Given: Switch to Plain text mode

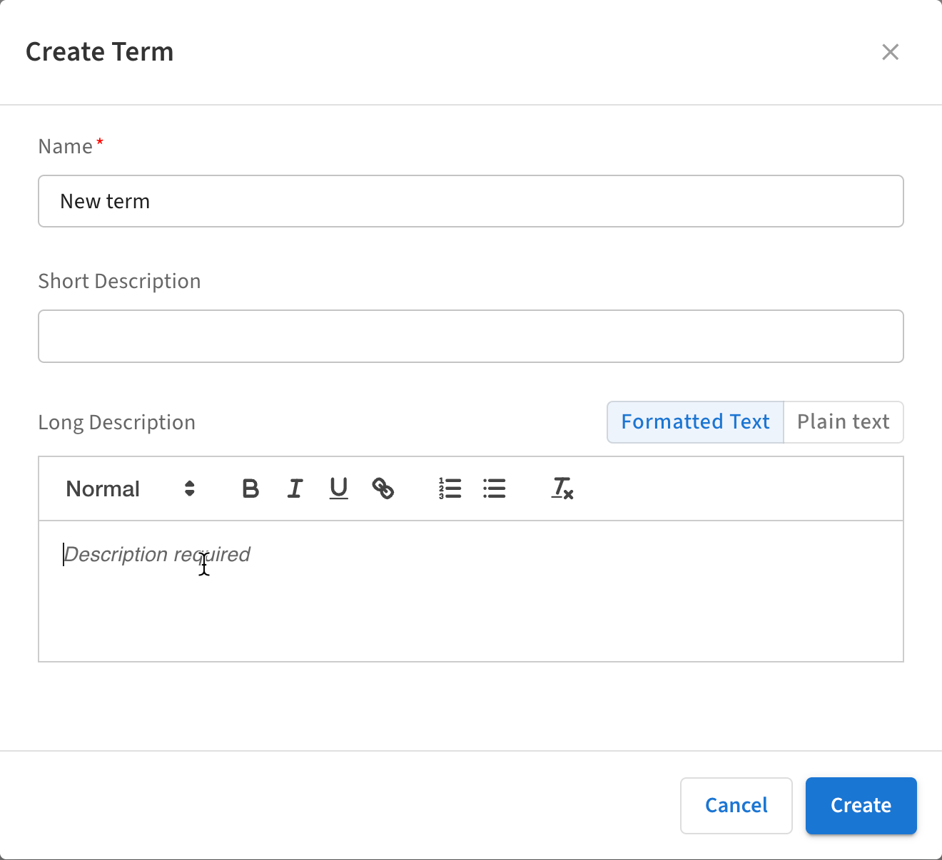Looking at the screenshot, I should tap(843, 422).
